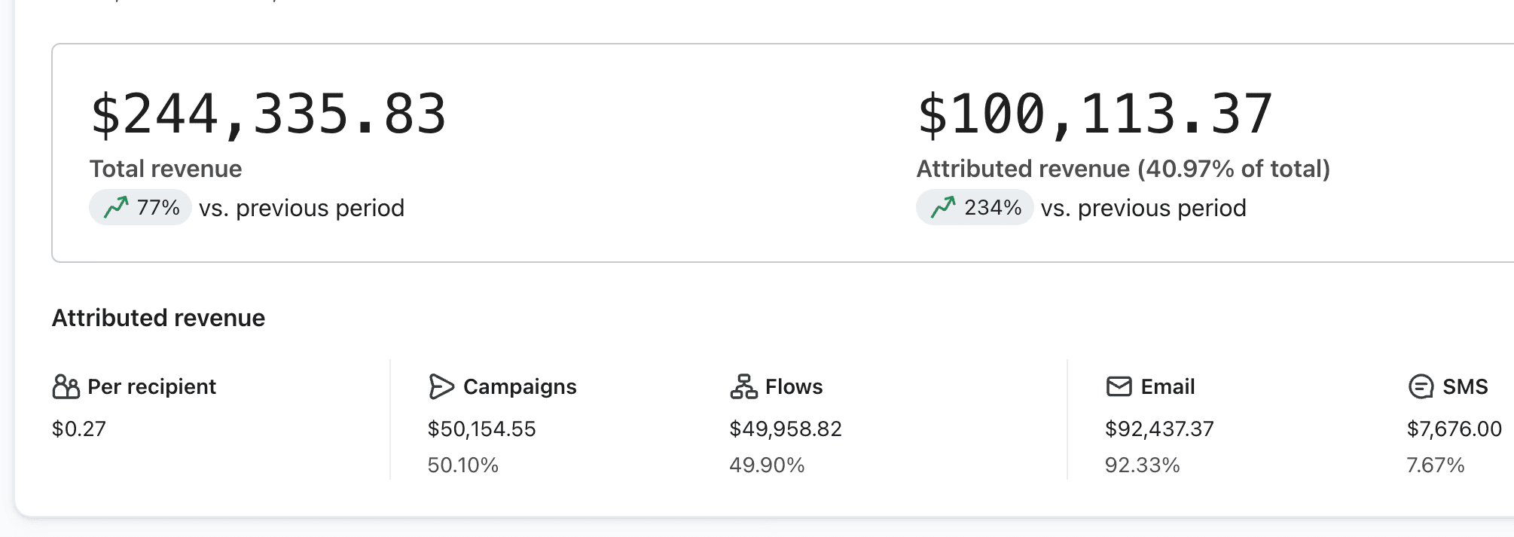
Task: Click the Attributed revenue section heading
Action: 158,318
